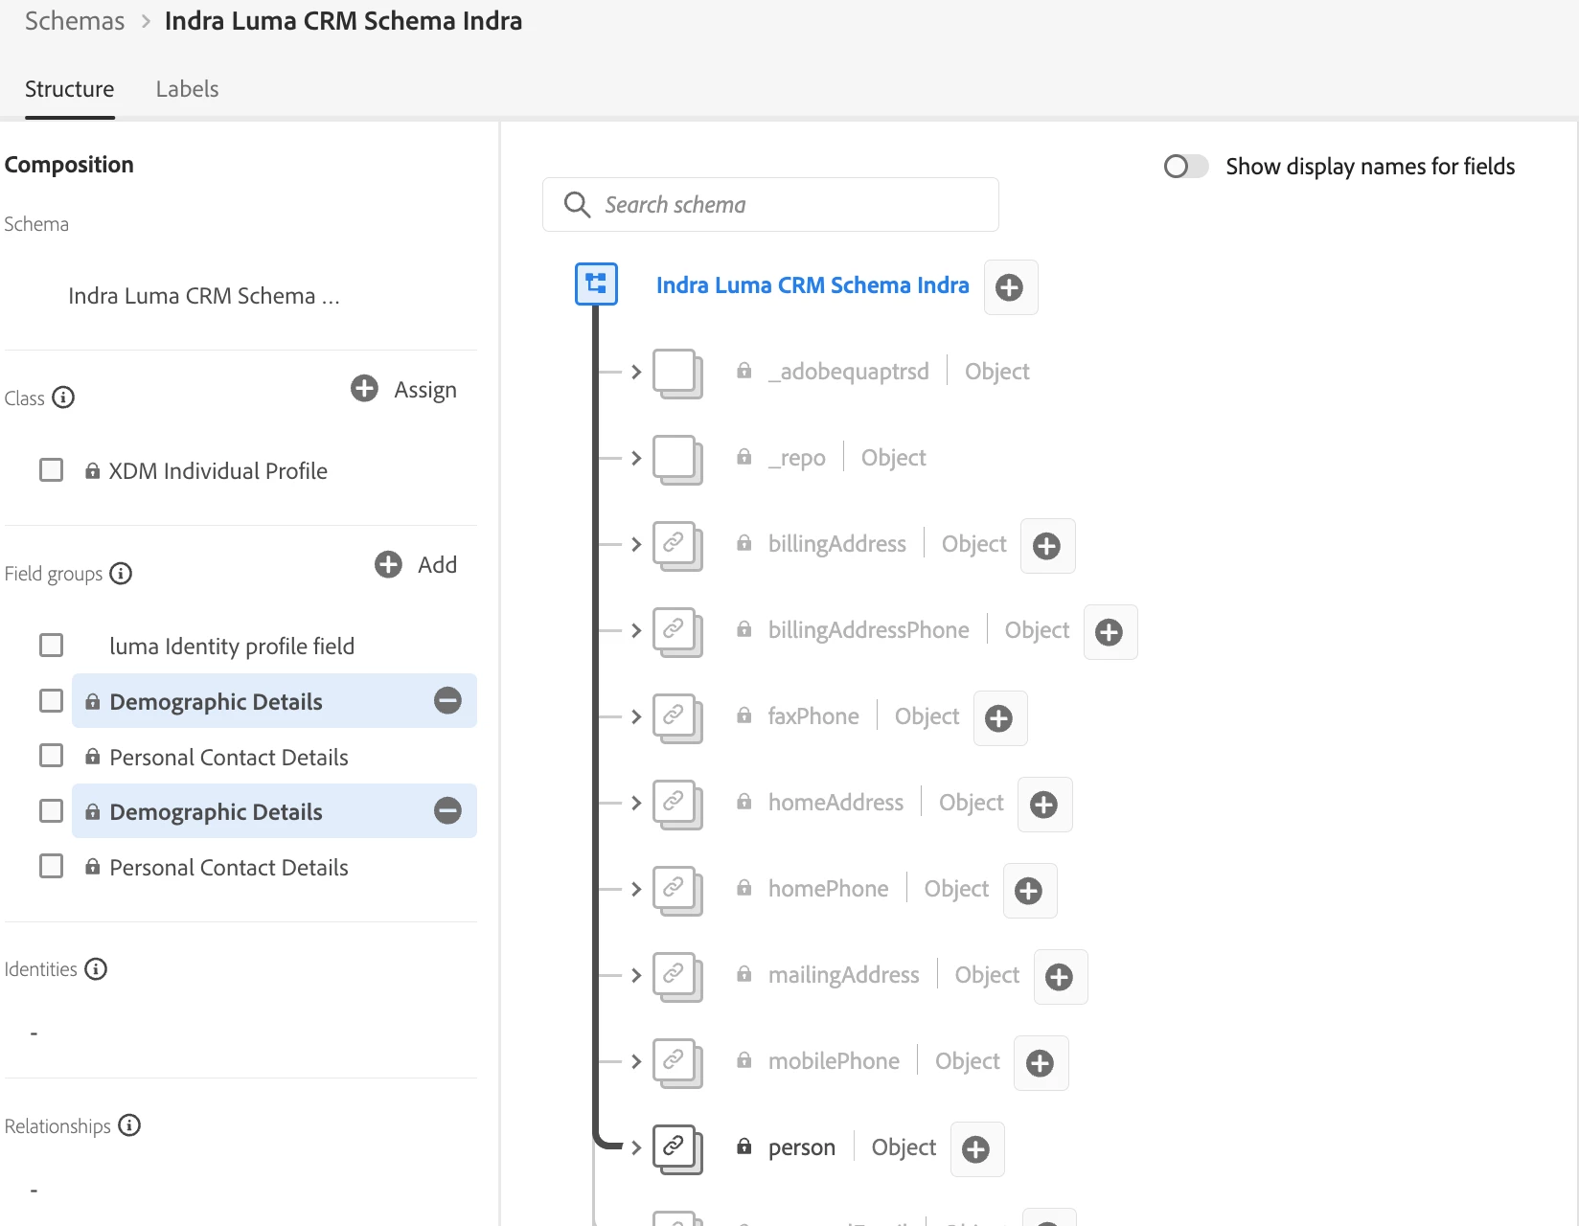
Task: Check the second Demographic Details checkbox
Action: (52, 811)
